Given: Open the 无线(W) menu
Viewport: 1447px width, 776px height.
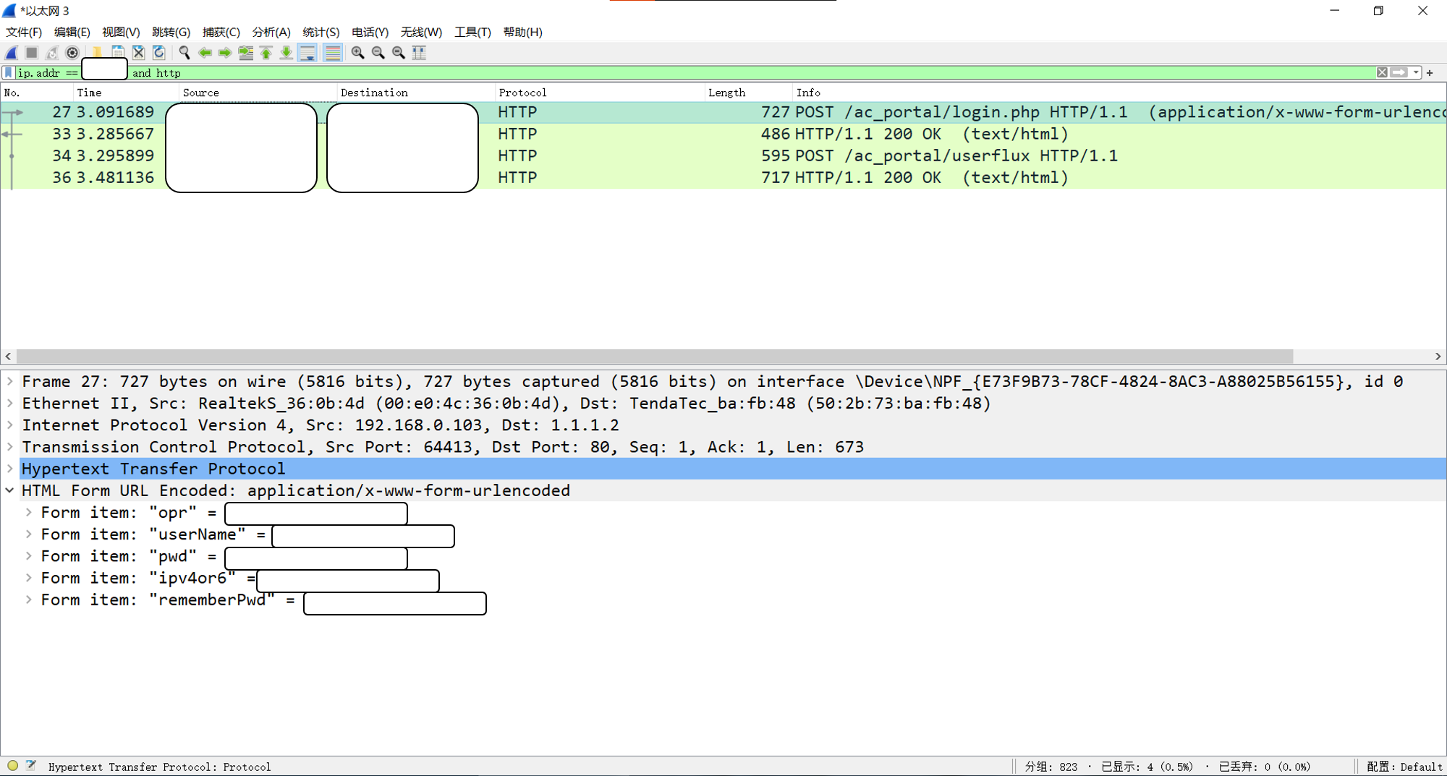Looking at the screenshot, I should [x=421, y=32].
